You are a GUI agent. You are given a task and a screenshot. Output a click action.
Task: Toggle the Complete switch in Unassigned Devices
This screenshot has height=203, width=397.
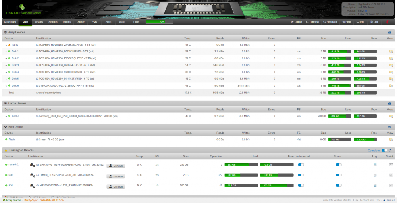point(384,151)
